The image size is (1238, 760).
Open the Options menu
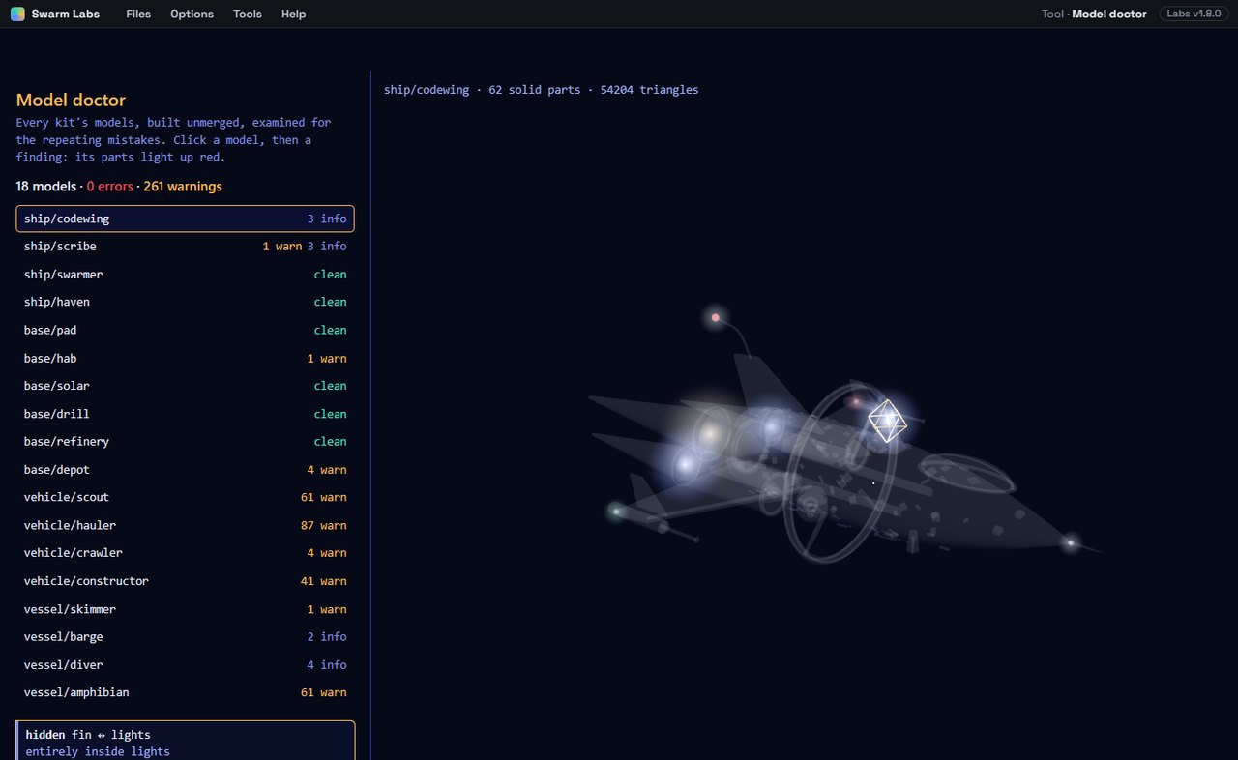(x=192, y=14)
